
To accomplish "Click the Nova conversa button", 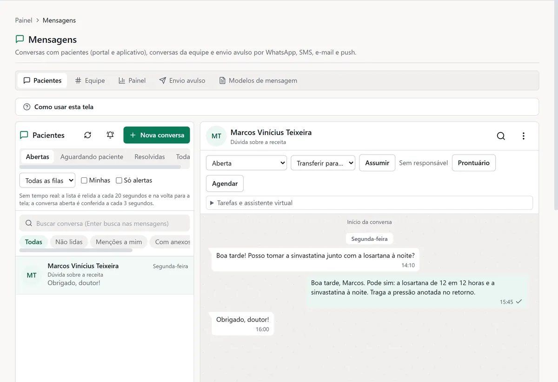I will point(157,135).
